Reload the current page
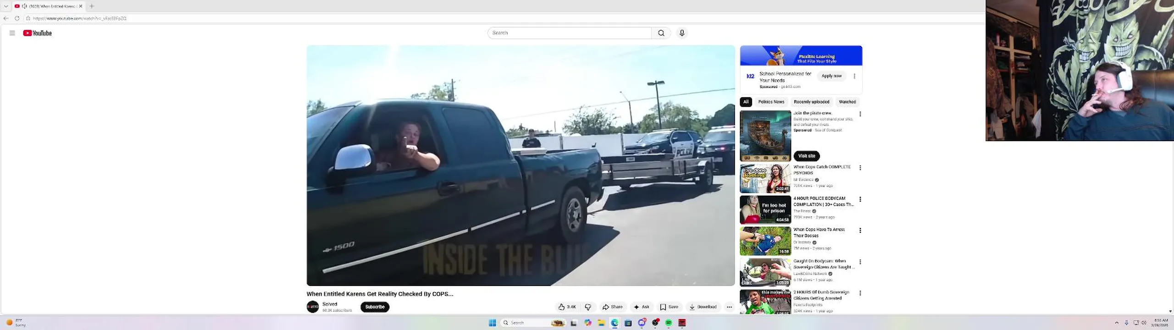 [x=17, y=18]
